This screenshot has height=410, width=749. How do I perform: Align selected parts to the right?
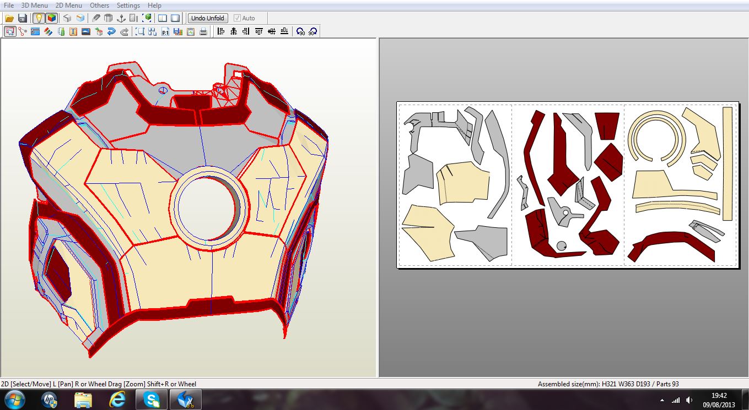tap(246, 31)
